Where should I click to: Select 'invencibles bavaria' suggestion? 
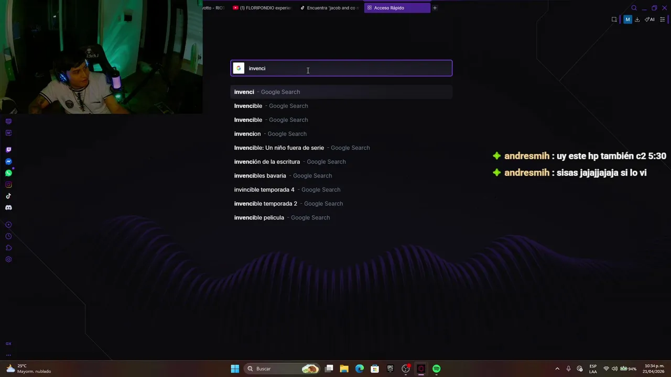341,175
